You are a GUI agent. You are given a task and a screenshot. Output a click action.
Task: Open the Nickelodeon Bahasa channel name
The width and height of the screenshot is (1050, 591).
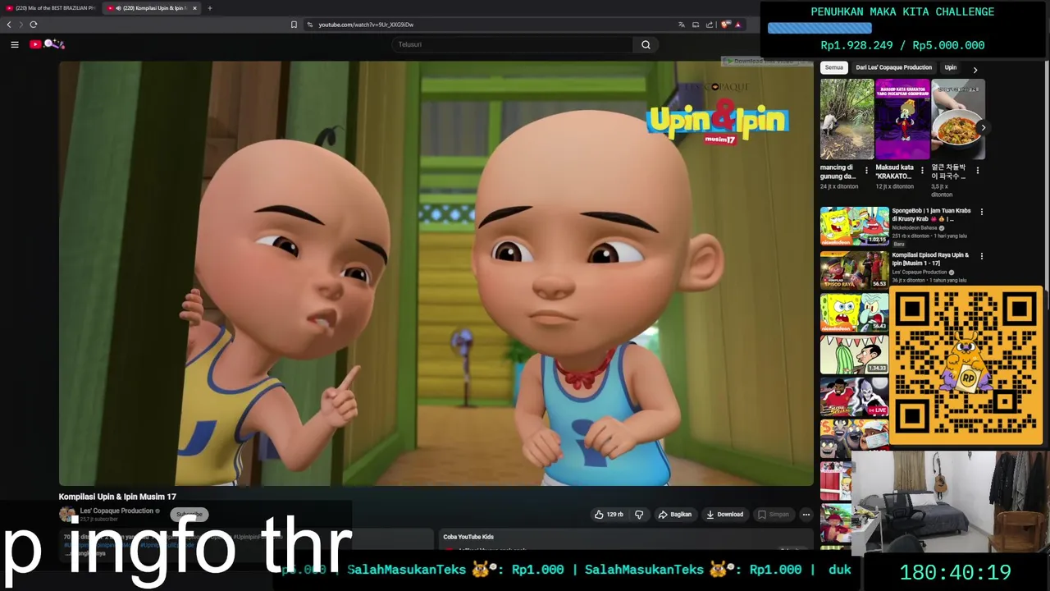915,227
